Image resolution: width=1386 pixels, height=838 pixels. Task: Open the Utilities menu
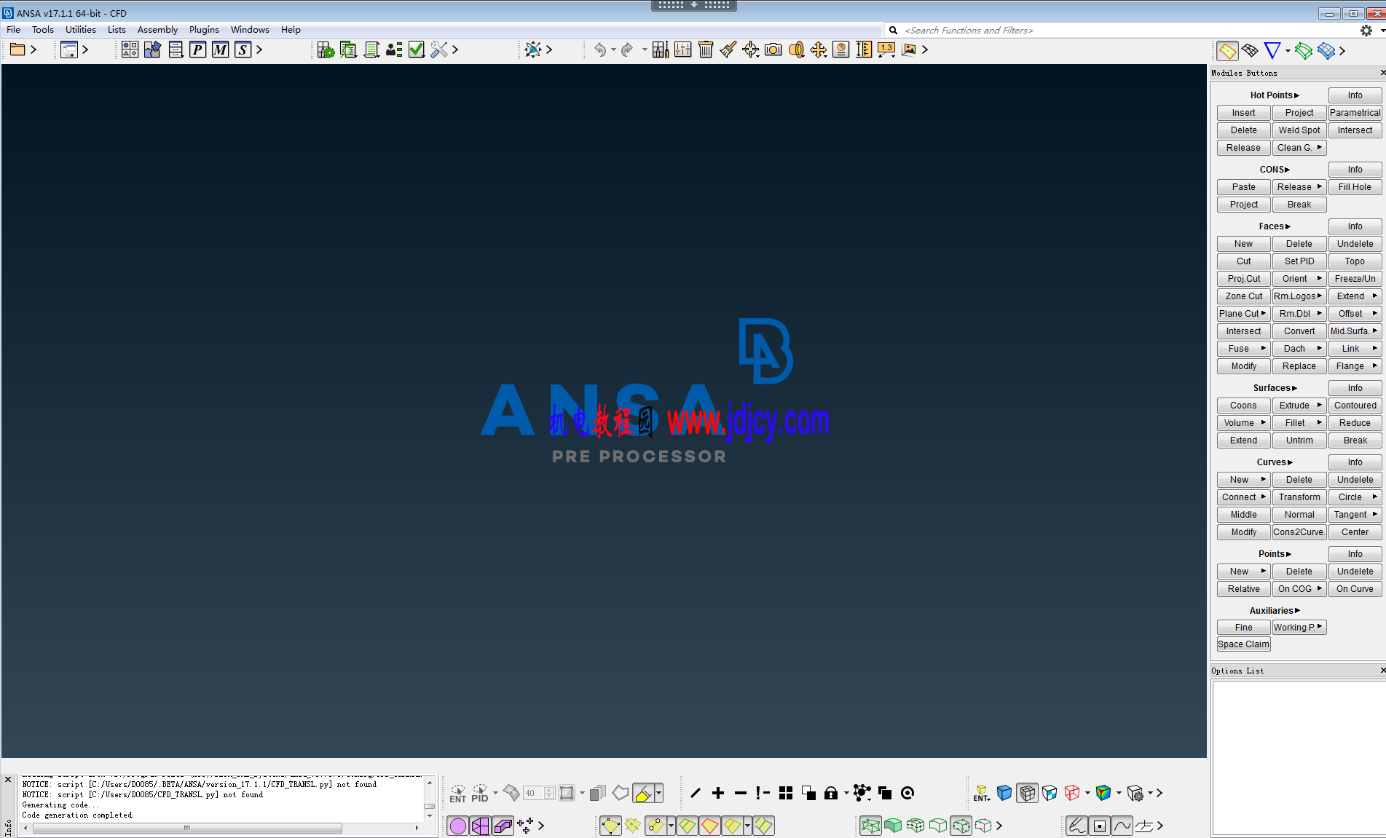[x=81, y=30]
